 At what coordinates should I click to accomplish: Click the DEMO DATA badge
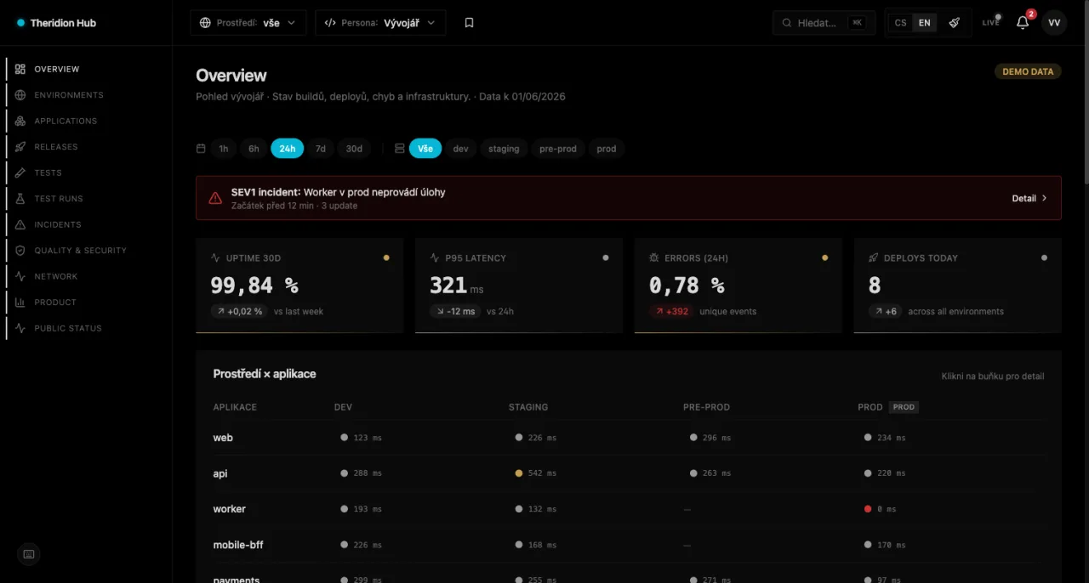pyautogui.click(x=1028, y=71)
